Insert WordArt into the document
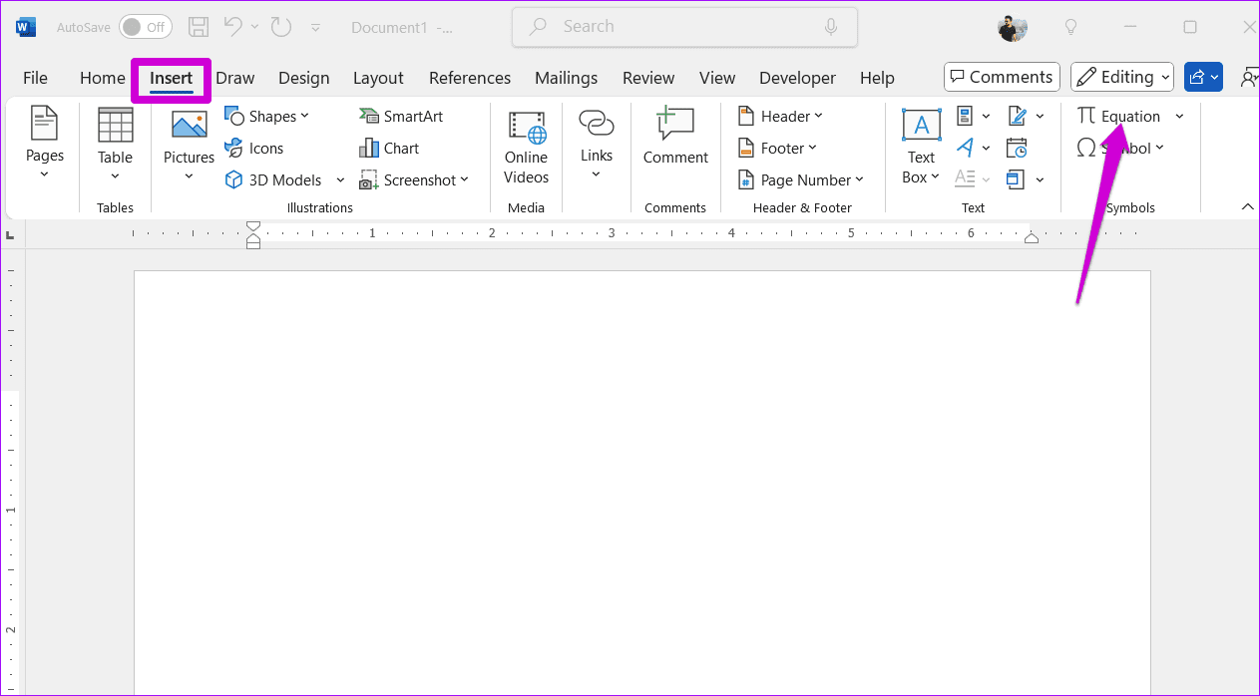1260x696 pixels. 966,148
